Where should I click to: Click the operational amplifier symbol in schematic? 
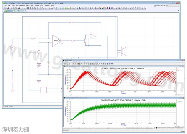click(x=56, y=40)
